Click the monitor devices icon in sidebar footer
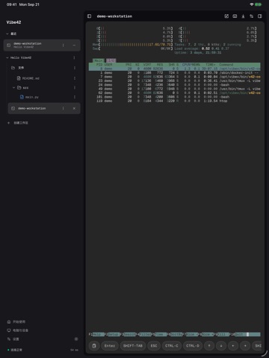The height and width of the screenshot is (358, 269). tap(9, 330)
